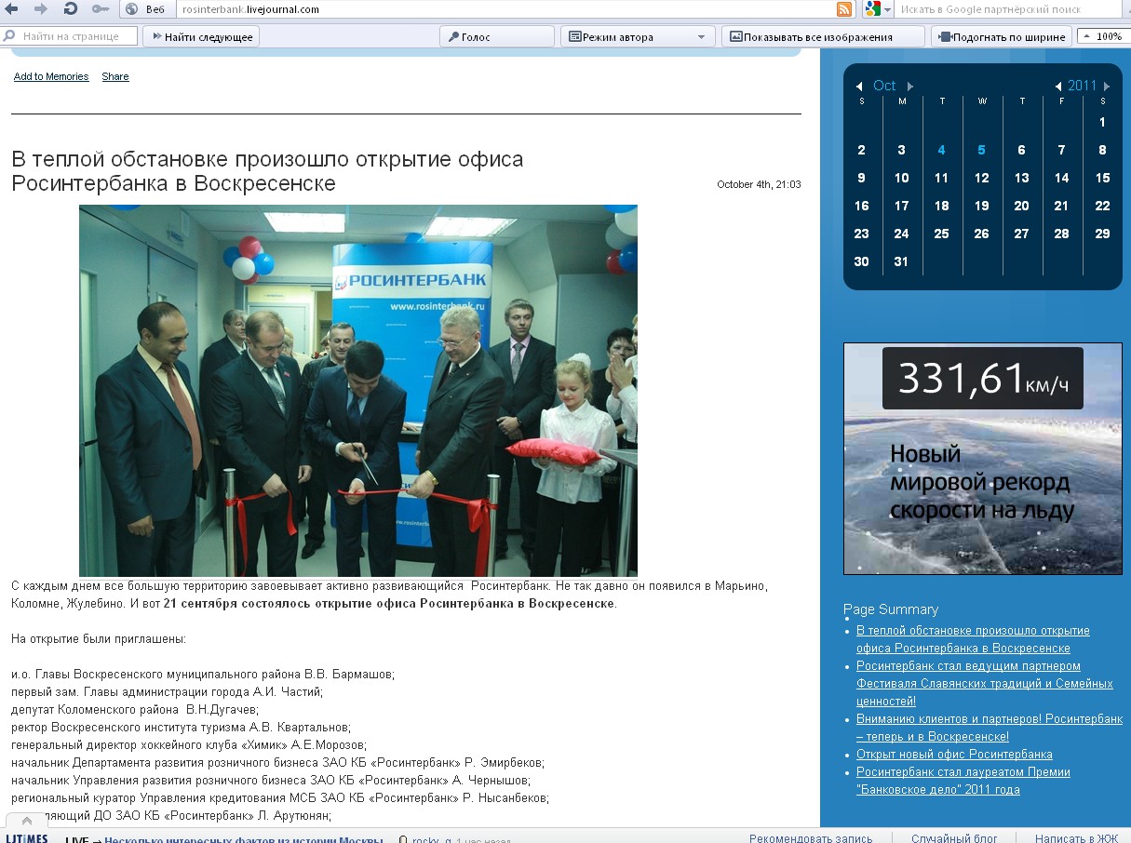1131x843 pixels.
Task: Go to the previous year in calendar
Action: click(x=1058, y=87)
